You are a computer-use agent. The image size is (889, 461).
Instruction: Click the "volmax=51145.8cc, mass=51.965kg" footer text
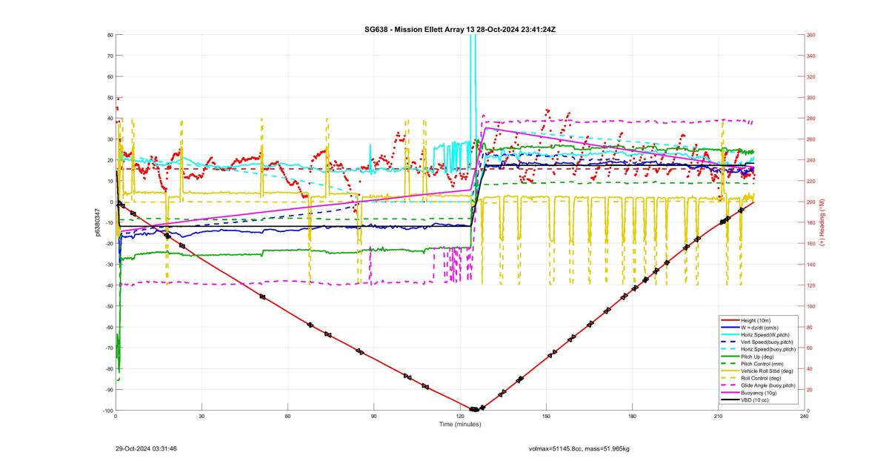click(x=578, y=448)
